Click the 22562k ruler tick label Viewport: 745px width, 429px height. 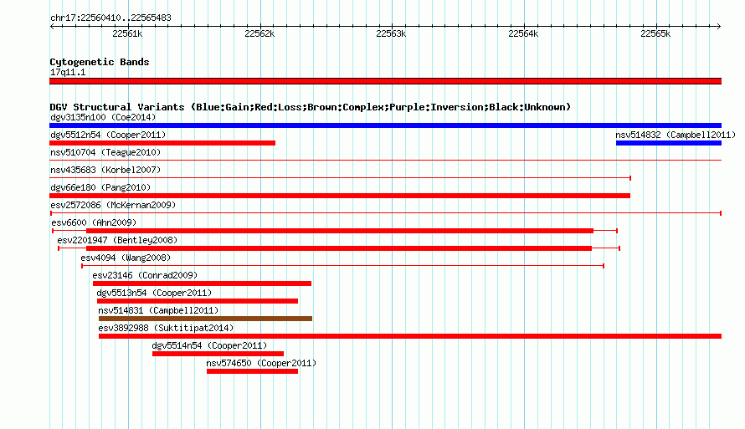click(259, 33)
